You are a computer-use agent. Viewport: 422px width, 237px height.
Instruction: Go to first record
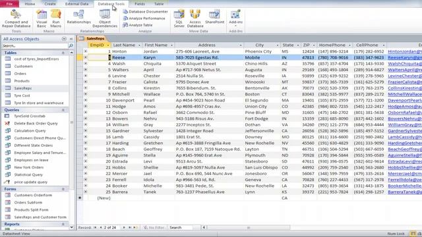pos(95,228)
